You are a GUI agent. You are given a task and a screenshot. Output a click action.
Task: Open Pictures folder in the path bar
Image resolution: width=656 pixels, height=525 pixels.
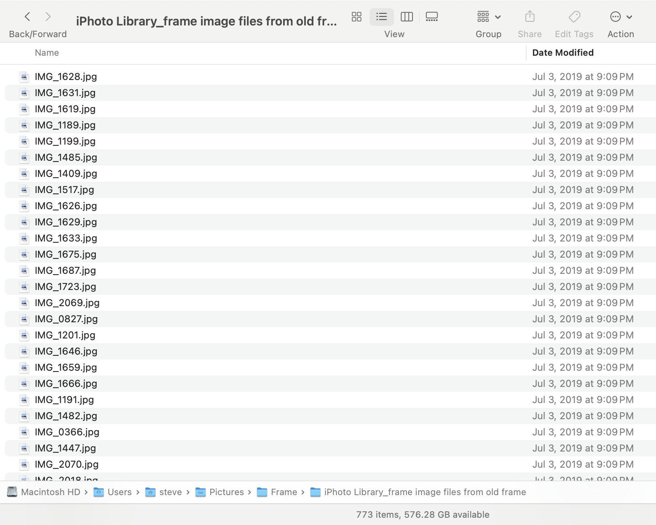220,492
